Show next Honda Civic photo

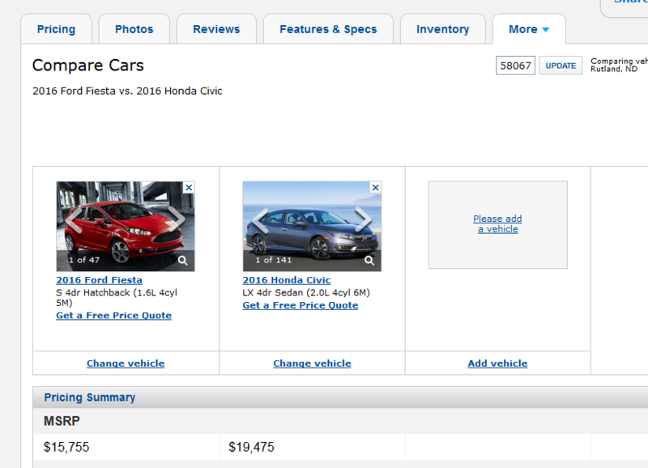pyautogui.click(x=363, y=219)
